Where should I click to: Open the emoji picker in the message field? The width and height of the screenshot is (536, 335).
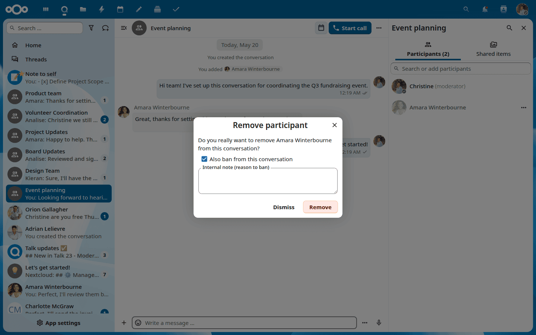(x=138, y=323)
